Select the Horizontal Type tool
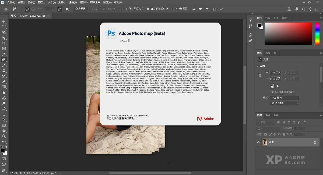The height and width of the screenshot is (175, 323). pos(4,115)
